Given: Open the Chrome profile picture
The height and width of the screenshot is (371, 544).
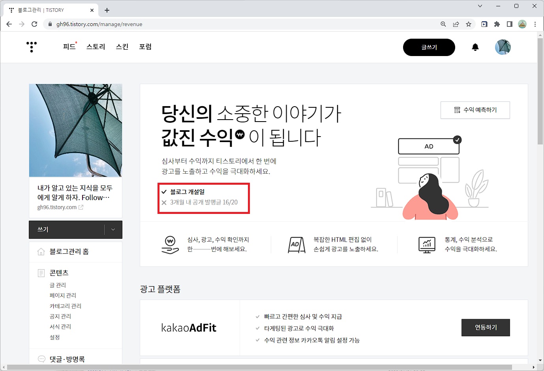Looking at the screenshot, I should (522, 24).
